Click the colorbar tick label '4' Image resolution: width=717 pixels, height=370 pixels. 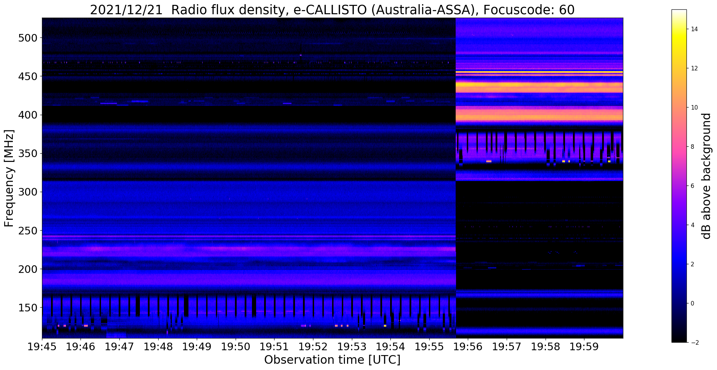tap(693, 225)
